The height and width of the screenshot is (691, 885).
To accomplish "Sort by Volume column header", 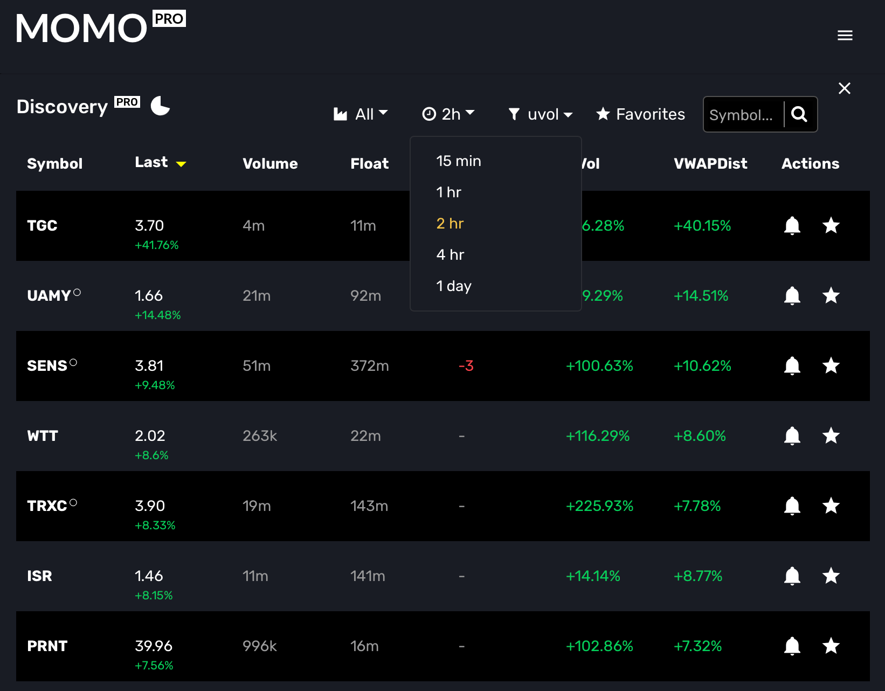I will coord(270,163).
